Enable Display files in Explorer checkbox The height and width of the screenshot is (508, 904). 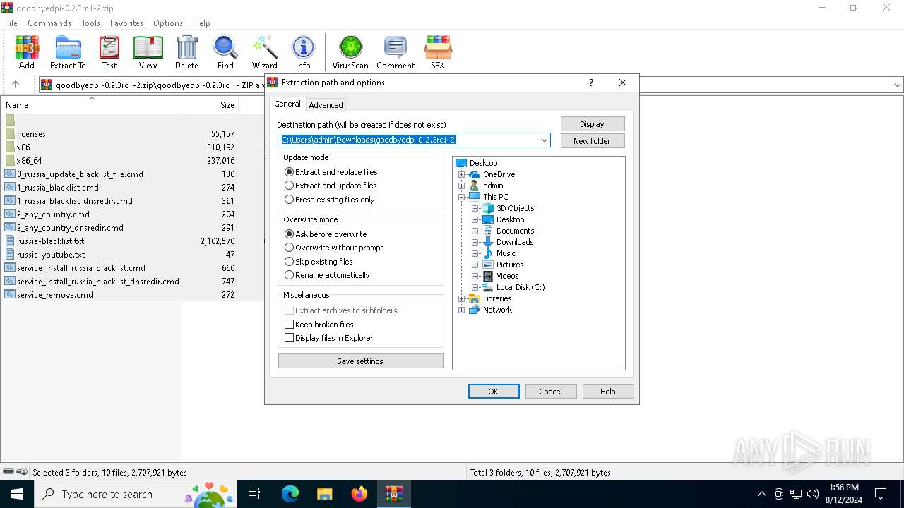point(289,337)
